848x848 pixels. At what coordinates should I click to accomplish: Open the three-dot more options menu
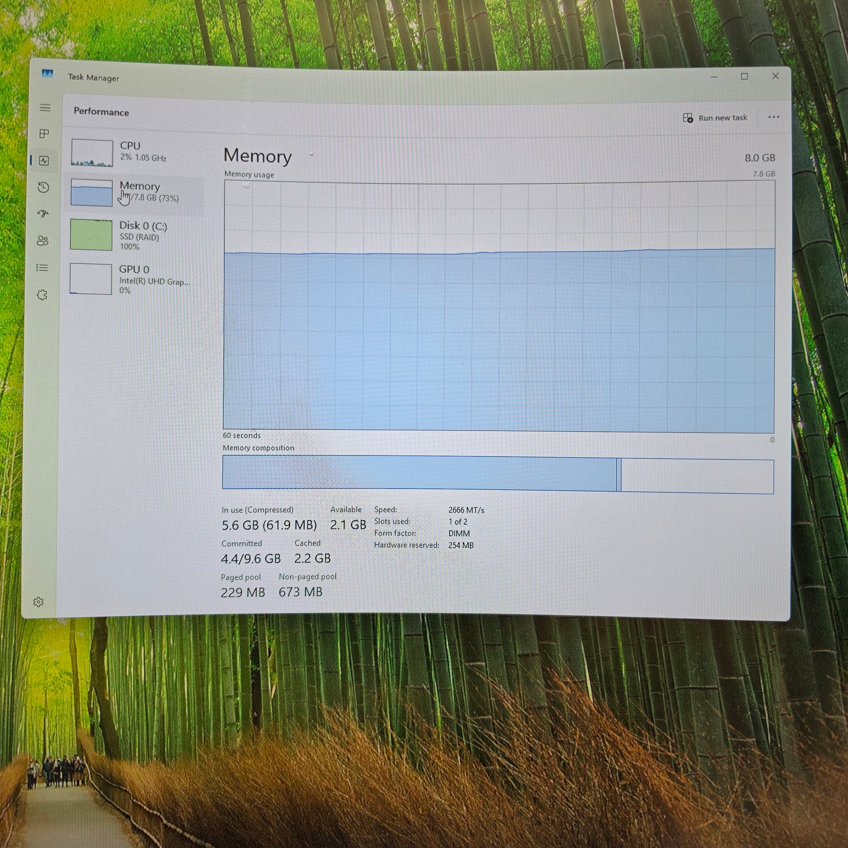click(x=773, y=117)
